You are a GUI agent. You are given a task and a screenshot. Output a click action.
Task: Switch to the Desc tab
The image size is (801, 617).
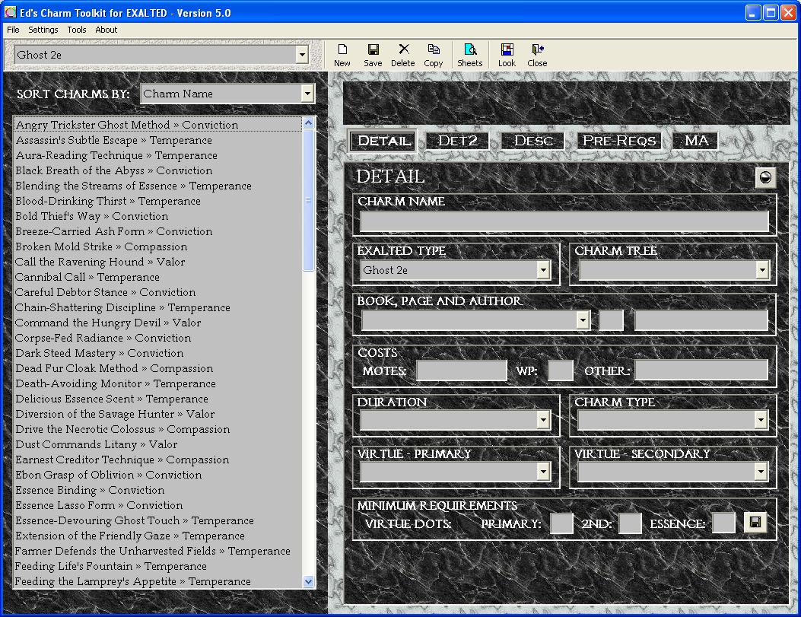(x=533, y=141)
